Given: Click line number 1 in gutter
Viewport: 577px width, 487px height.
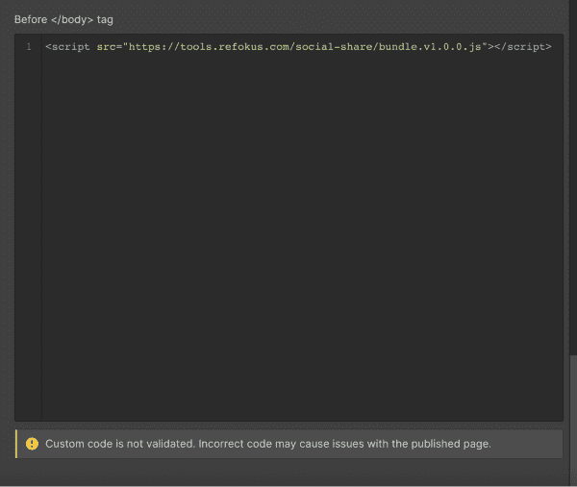Looking at the screenshot, I should [29, 47].
